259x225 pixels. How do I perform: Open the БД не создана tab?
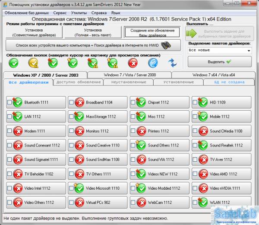point(229,82)
